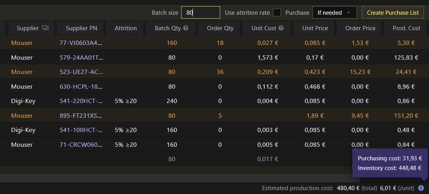Click the Unit Price column header

point(315,28)
